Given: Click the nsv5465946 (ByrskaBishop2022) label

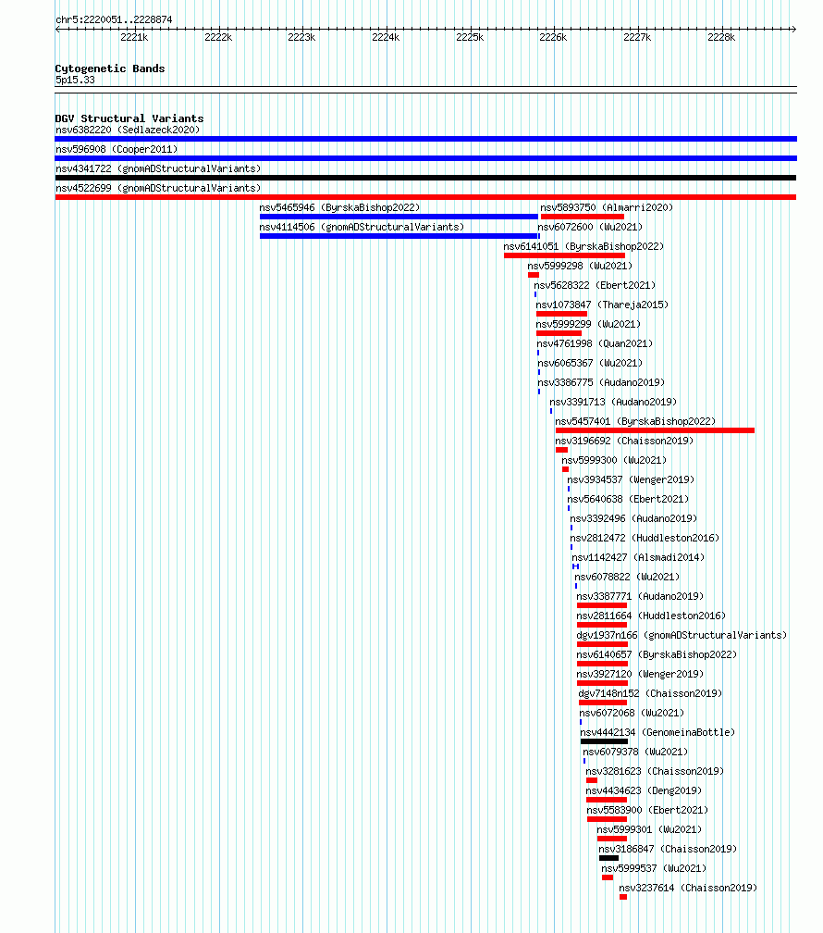Looking at the screenshot, I should (x=339, y=207).
